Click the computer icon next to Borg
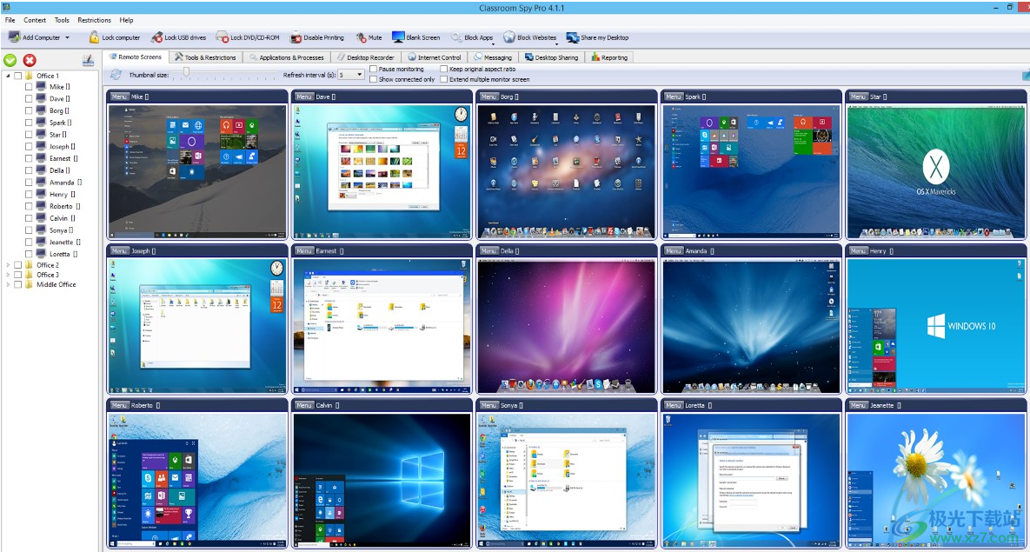The height and width of the screenshot is (552, 1030). click(x=41, y=110)
